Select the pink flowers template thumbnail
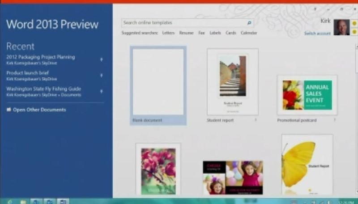The height and width of the screenshot is (204, 358). pos(158,169)
